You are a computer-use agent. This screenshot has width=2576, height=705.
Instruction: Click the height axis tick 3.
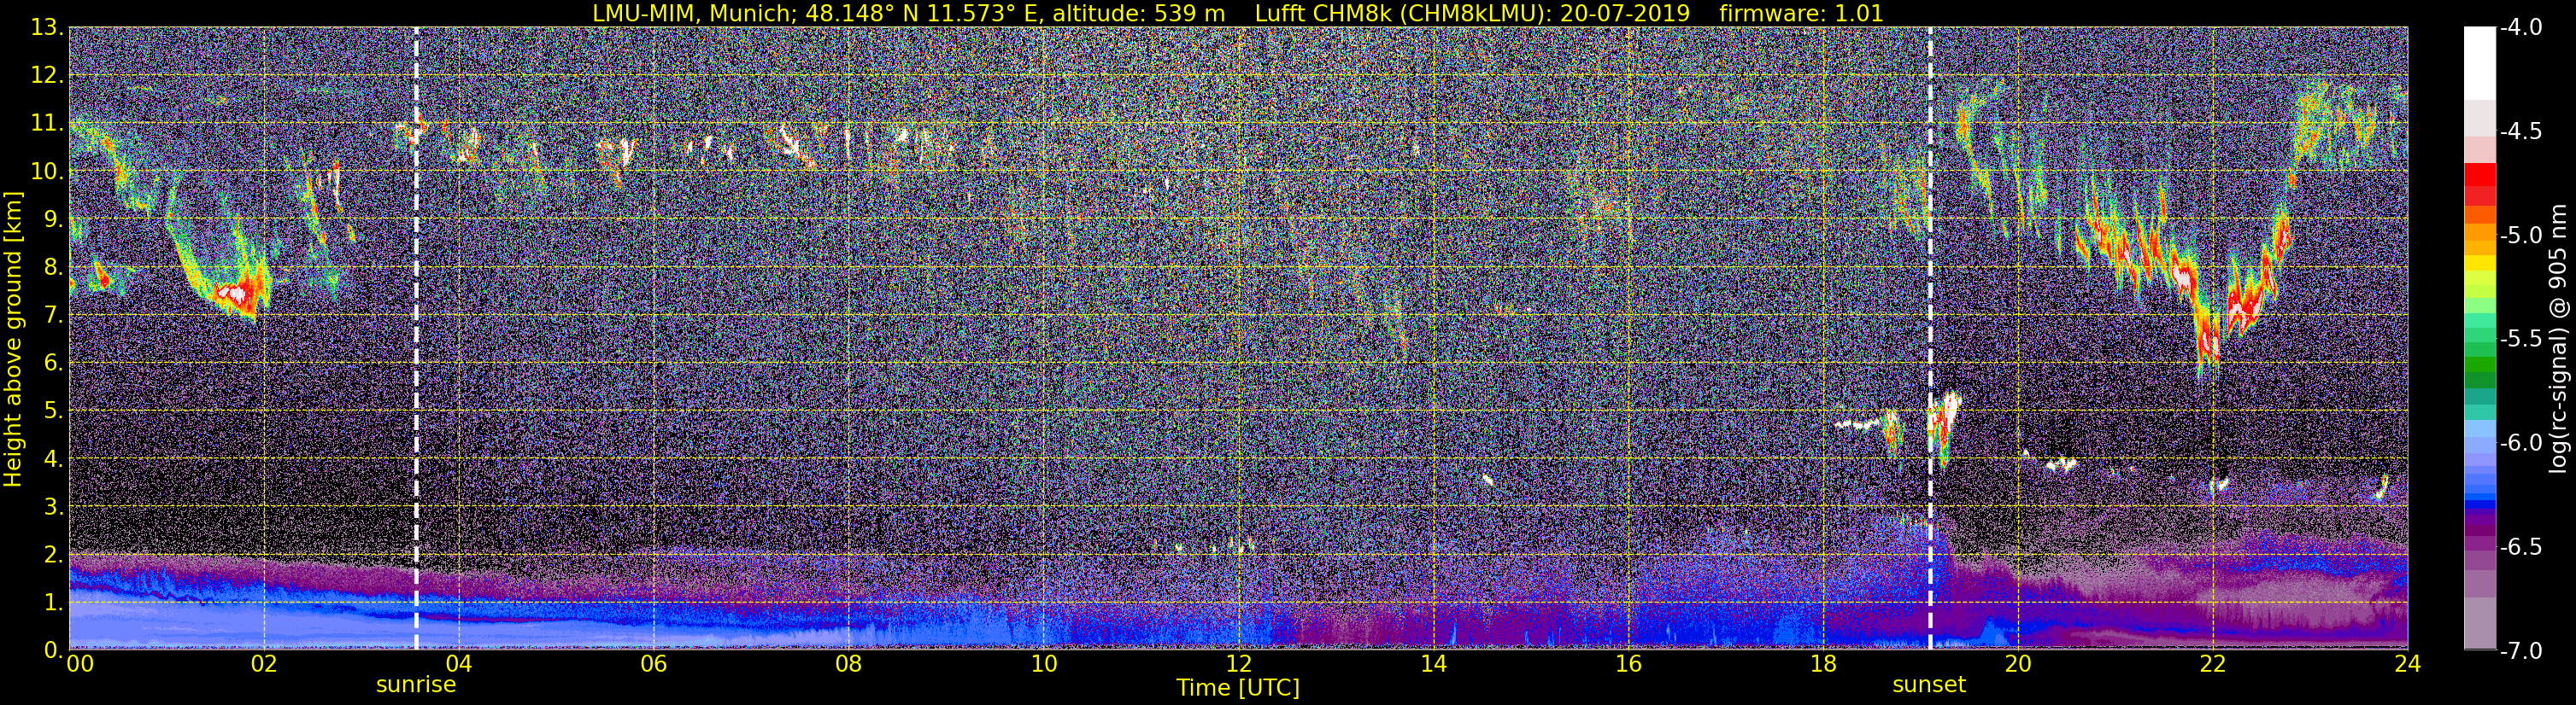click(x=53, y=507)
